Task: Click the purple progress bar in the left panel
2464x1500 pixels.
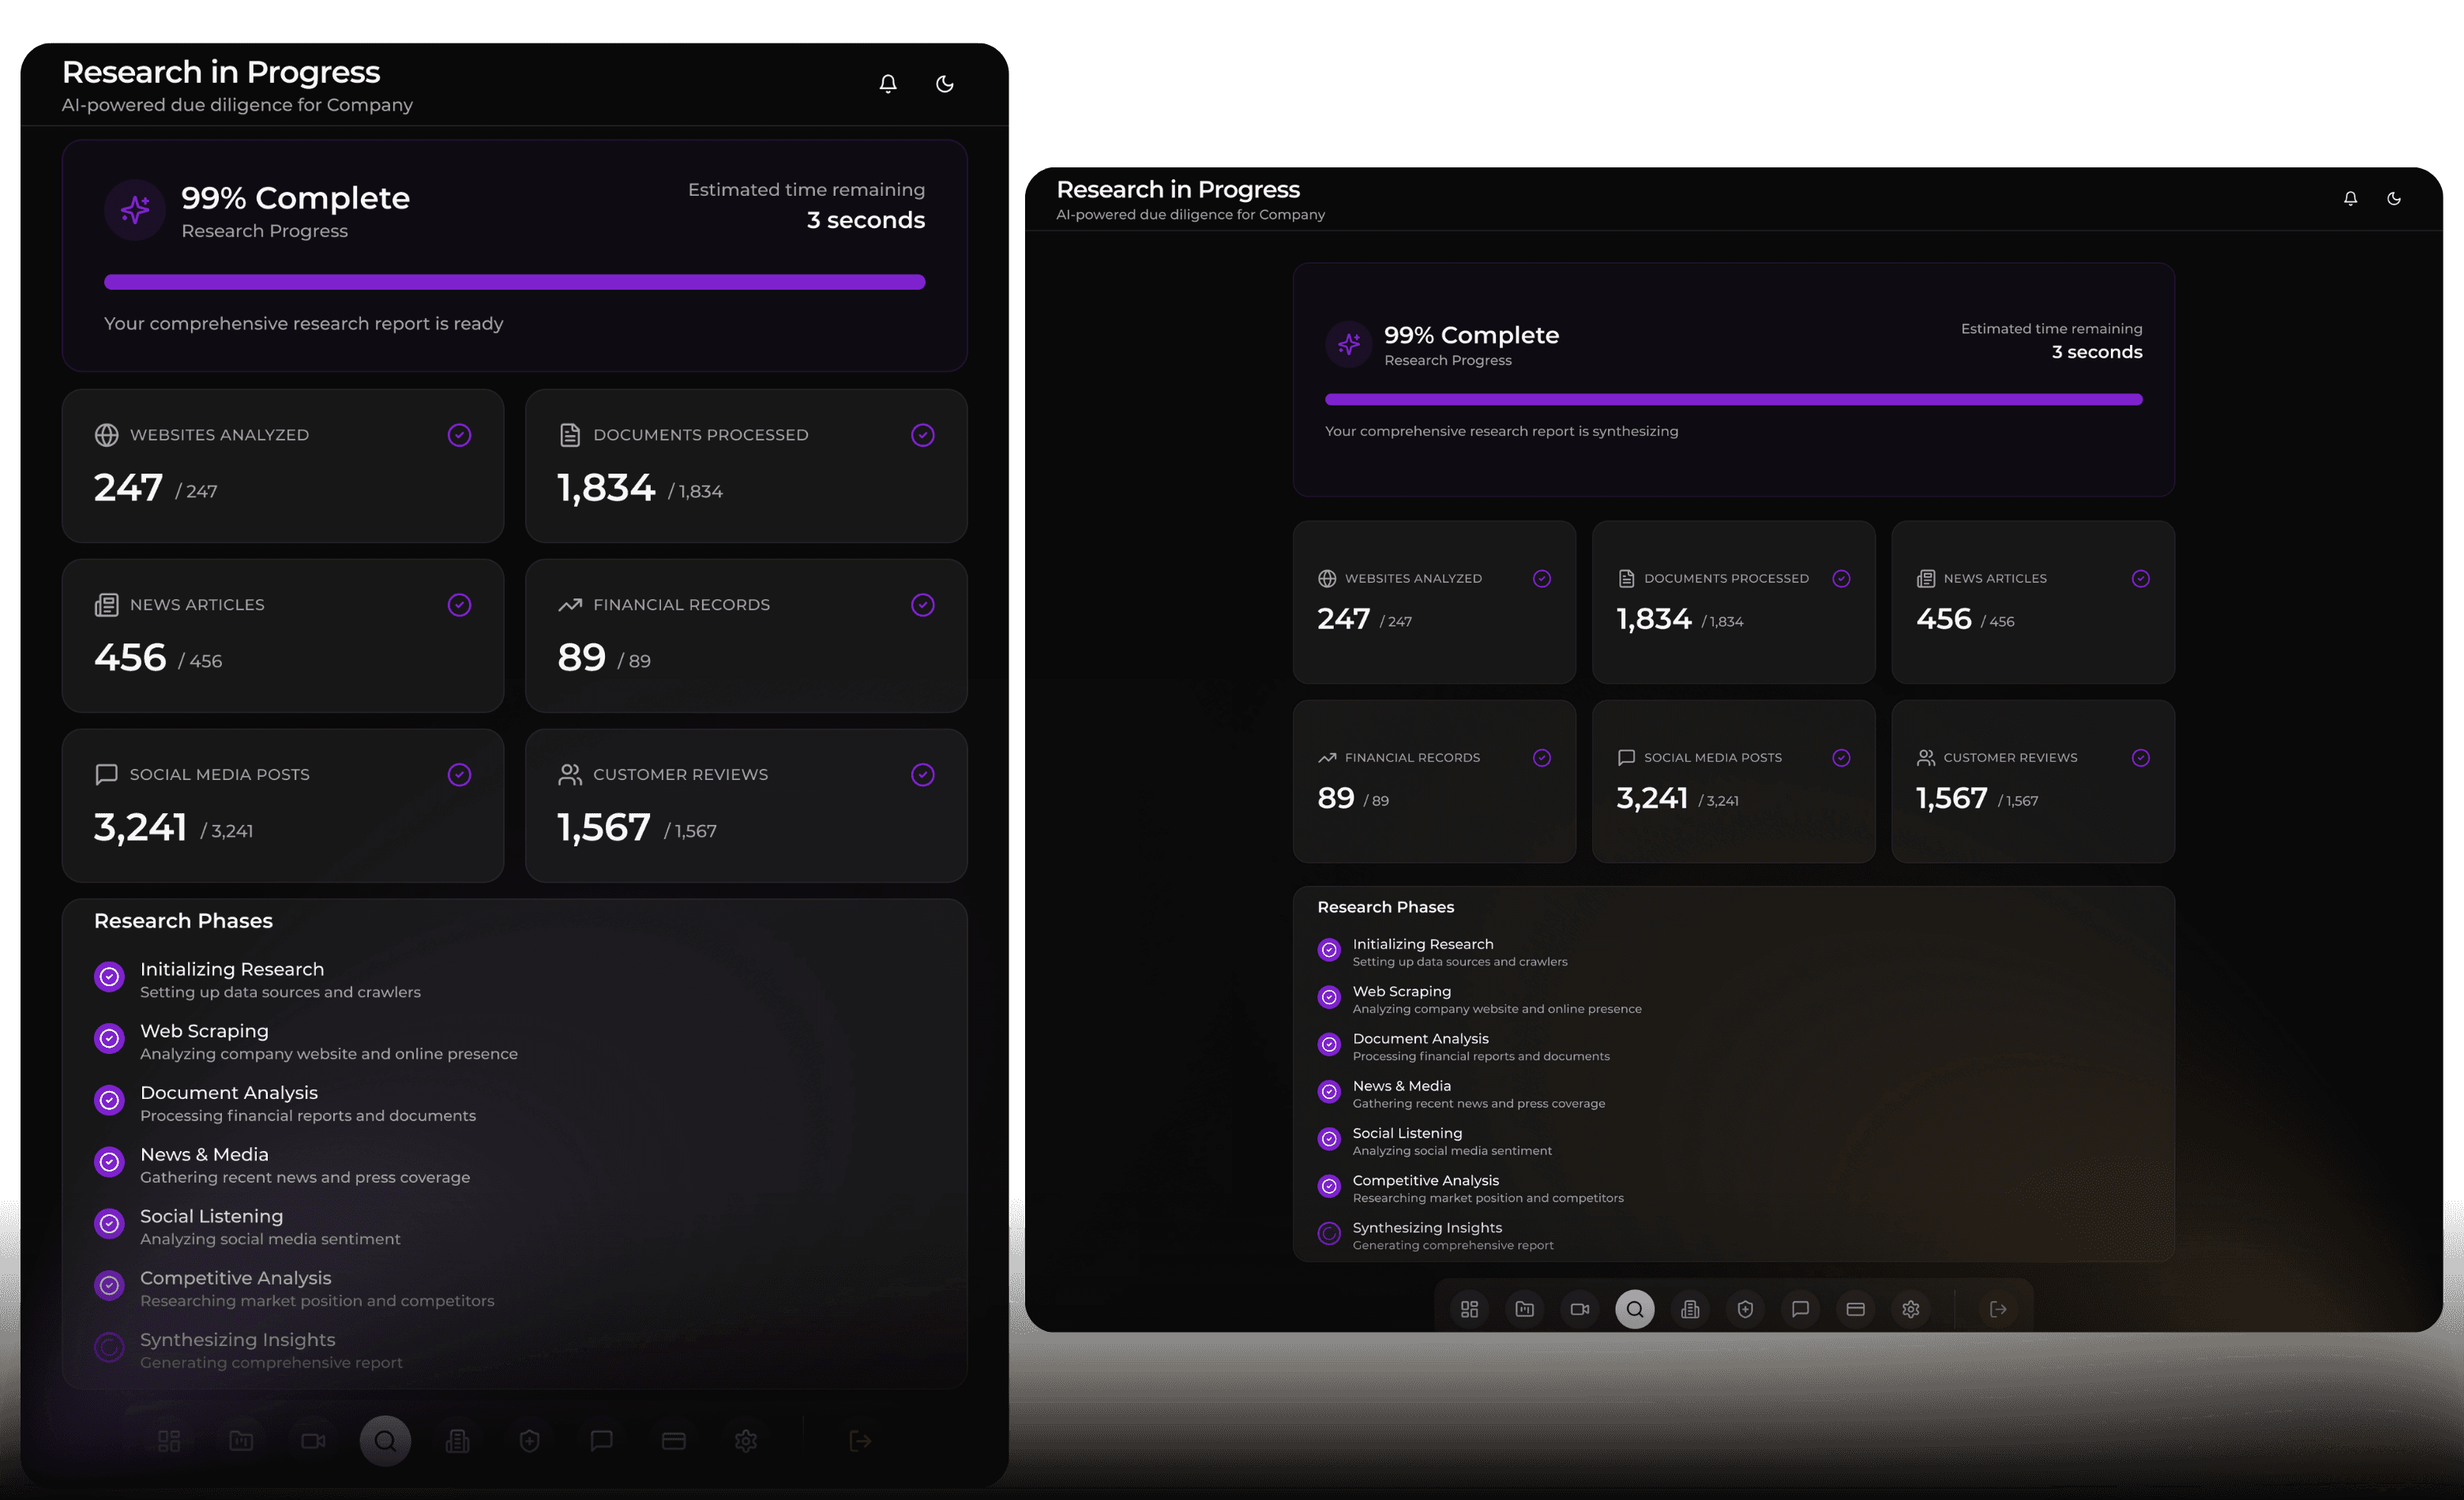Action: coord(514,282)
